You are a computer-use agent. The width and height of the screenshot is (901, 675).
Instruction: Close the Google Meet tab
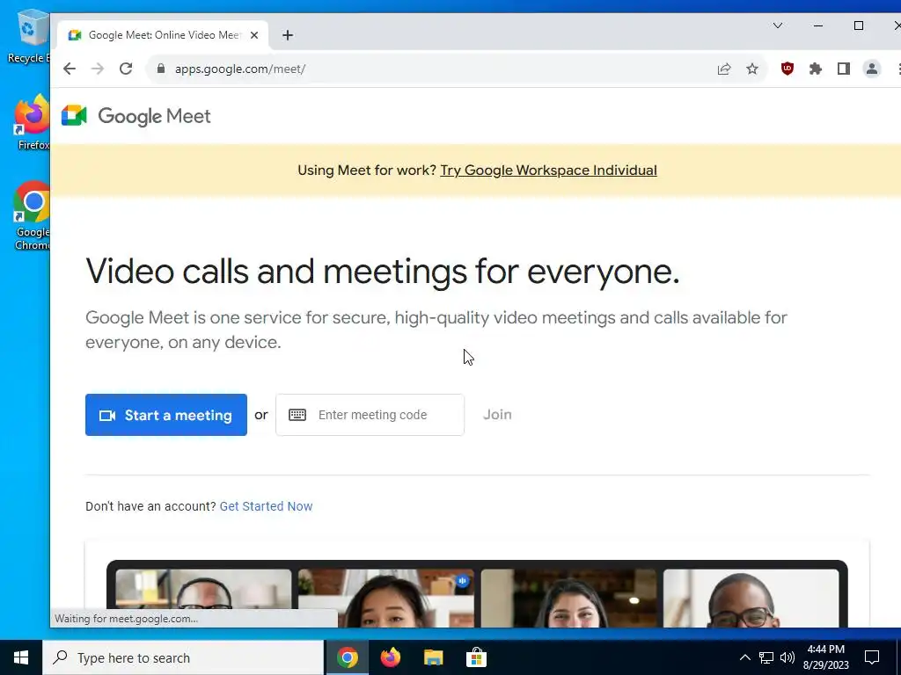pyautogui.click(x=254, y=35)
